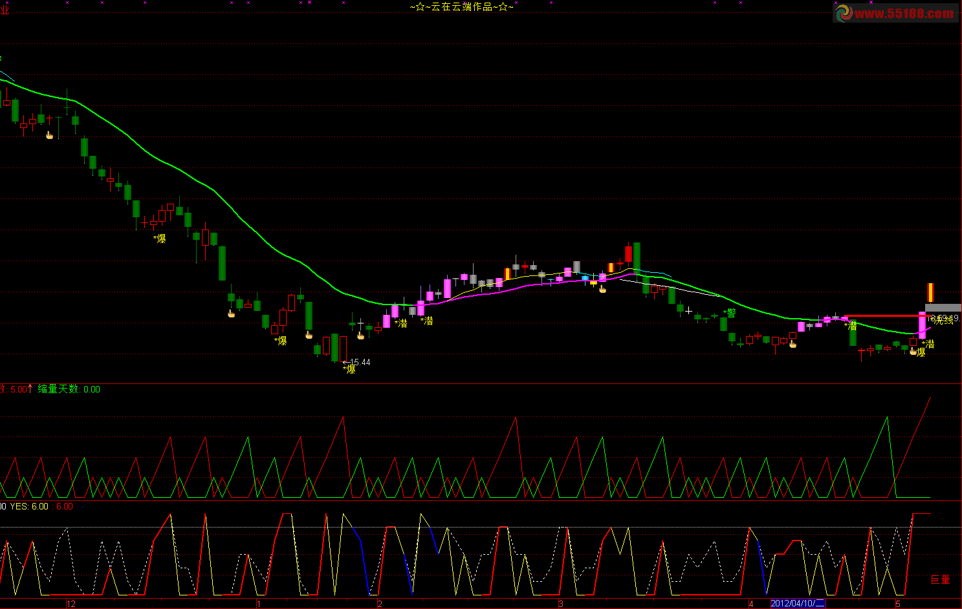The width and height of the screenshot is (962, 609).
Task: Select month marker 3 on the time axis
Action: click(561, 604)
